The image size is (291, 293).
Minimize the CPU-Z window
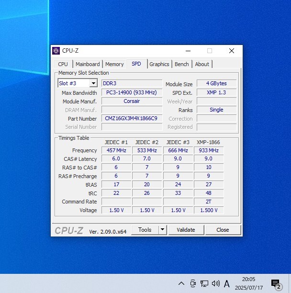tap(188, 51)
